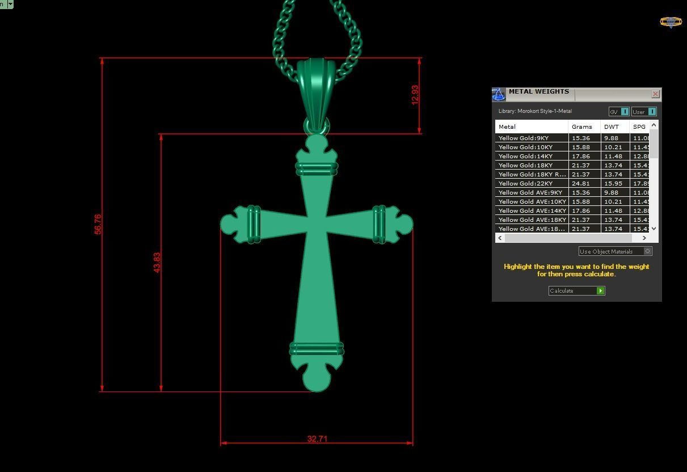Click the horizontal scroll left arrow
687x472 pixels.
[x=500, y=238]
